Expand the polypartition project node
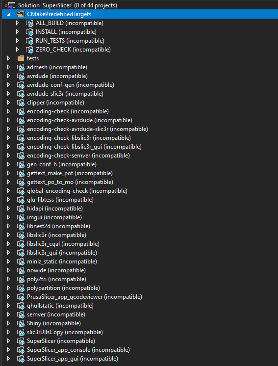Image resolution: width=278 pixels, height=366 pixels. pos(8,288)
